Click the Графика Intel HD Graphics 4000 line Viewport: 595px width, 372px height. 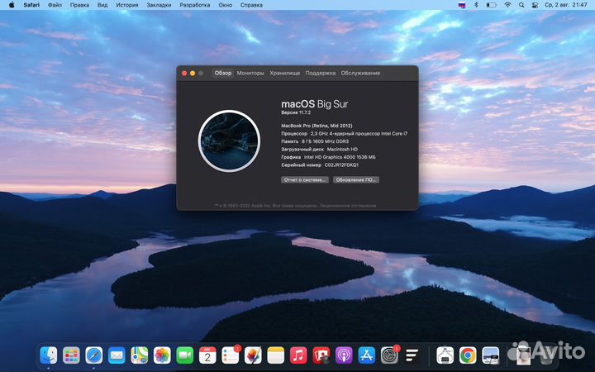coord(328,157)
